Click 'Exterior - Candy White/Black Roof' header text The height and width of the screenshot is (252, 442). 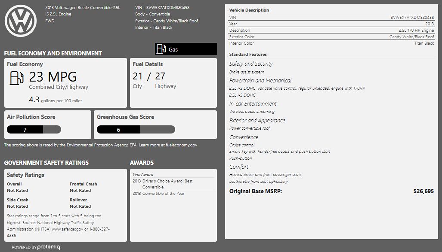(167, 21)
